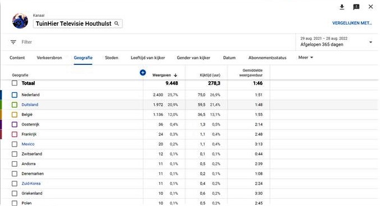Open the Abonnementsstatus tab
Viewport: 380px width, 206px height.
point(268,58)
